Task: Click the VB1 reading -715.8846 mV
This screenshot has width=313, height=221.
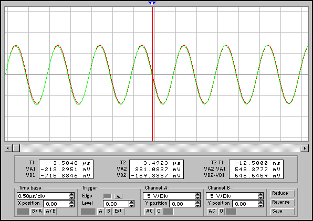Action: coord(66,176)
